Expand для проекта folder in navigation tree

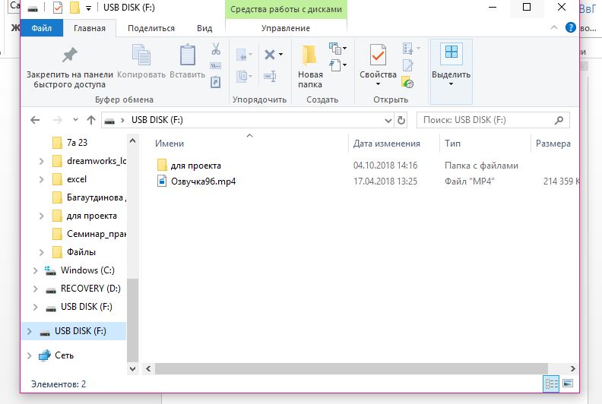click(42, 216)
